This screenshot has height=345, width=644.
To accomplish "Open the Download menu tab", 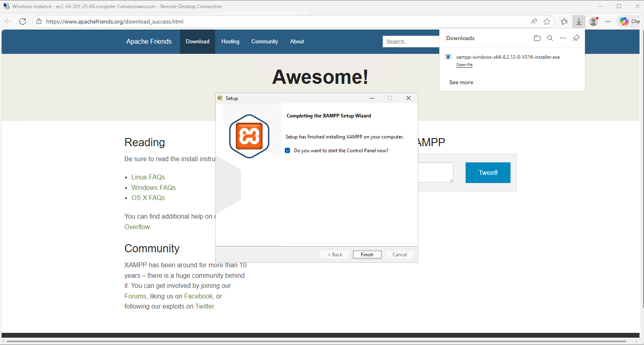I will coord(197,42).
